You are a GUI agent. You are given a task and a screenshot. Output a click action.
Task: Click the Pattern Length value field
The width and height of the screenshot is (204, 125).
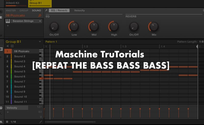click(201, 42)
